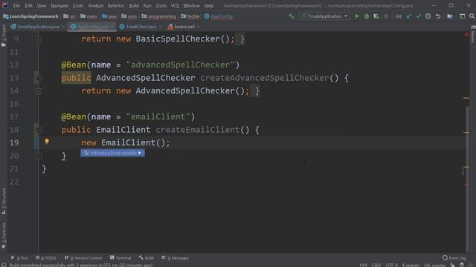Open Maven tool window on right stripe
Image resolution: width=476 pixels, height=267 pixels.
click(x=473, y=34)
